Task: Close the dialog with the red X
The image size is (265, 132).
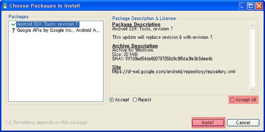Action: coord(259,6)
